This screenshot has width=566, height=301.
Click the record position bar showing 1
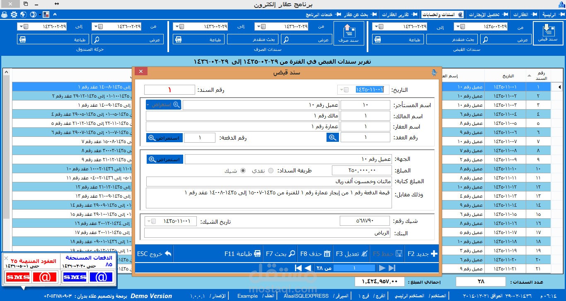point(354,268)
